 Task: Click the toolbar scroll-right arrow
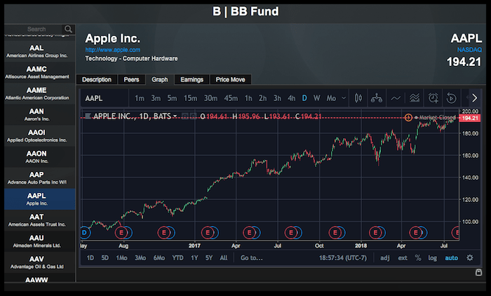pos(474,98)
